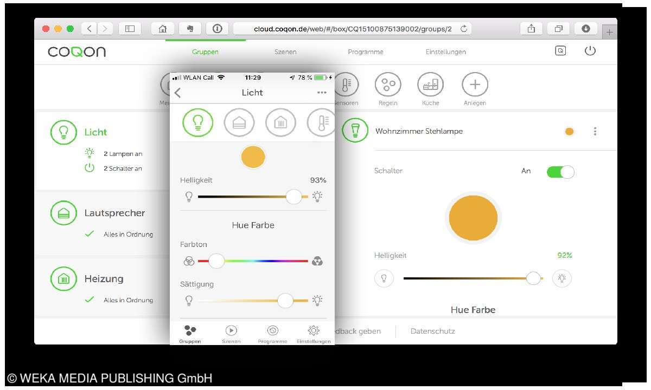
Task: Click dim bulb button left of web Helligkeit
Action: pos(384,278)
